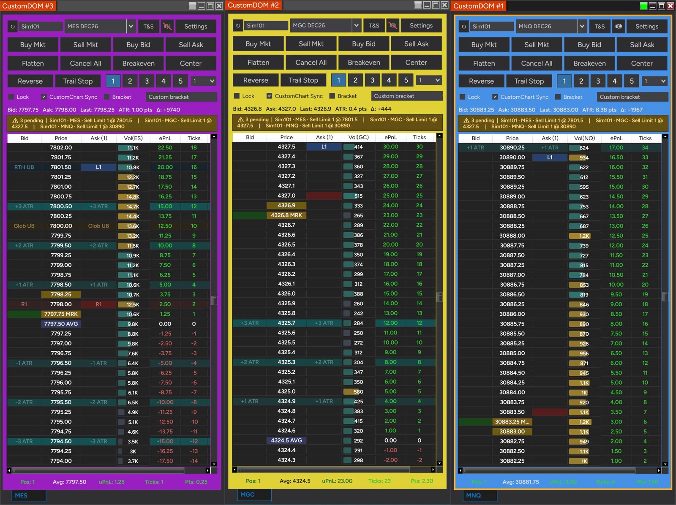This screenshot has height=505, width=676.
Task: Click the MES ladder vertical scrollbar thumb
Action: [214, 300]
